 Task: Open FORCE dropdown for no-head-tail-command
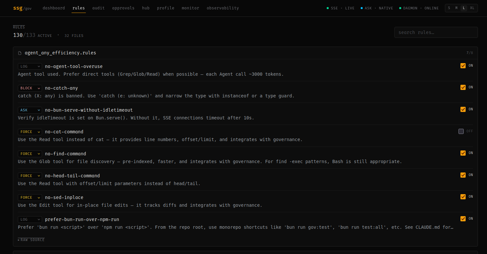point(30,176)
